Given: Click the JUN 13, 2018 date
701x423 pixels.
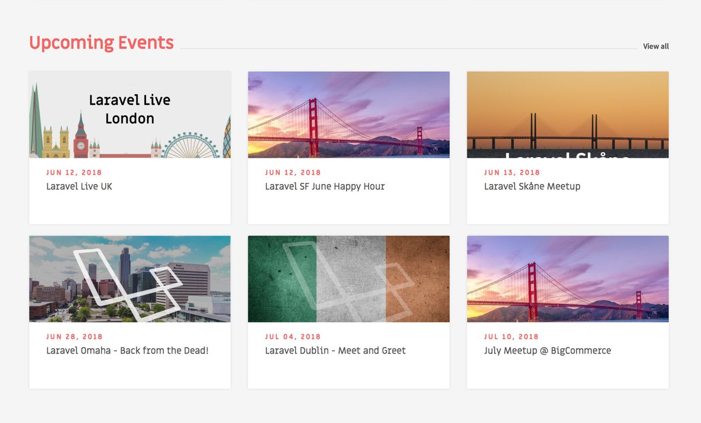Looking at the screenshot, I should 512,172.
